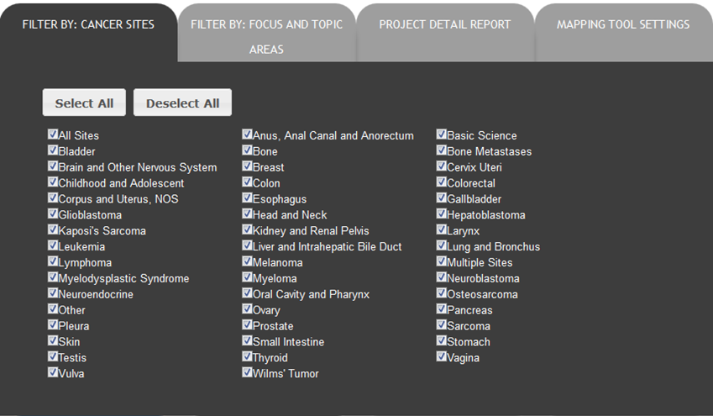Toggle the Colorectal checkbox

(441, 182)
